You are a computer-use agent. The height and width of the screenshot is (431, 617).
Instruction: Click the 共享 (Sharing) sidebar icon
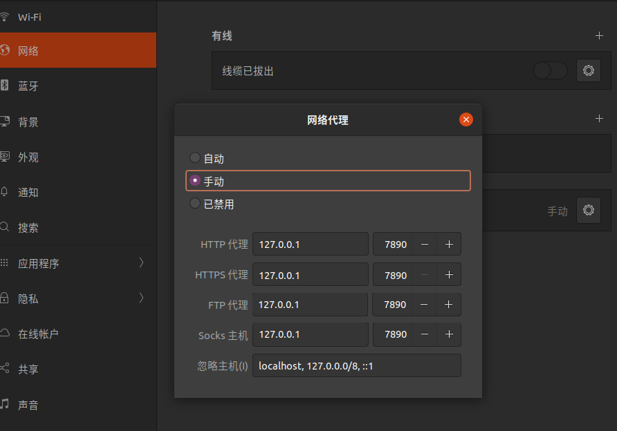click(8, 369)
